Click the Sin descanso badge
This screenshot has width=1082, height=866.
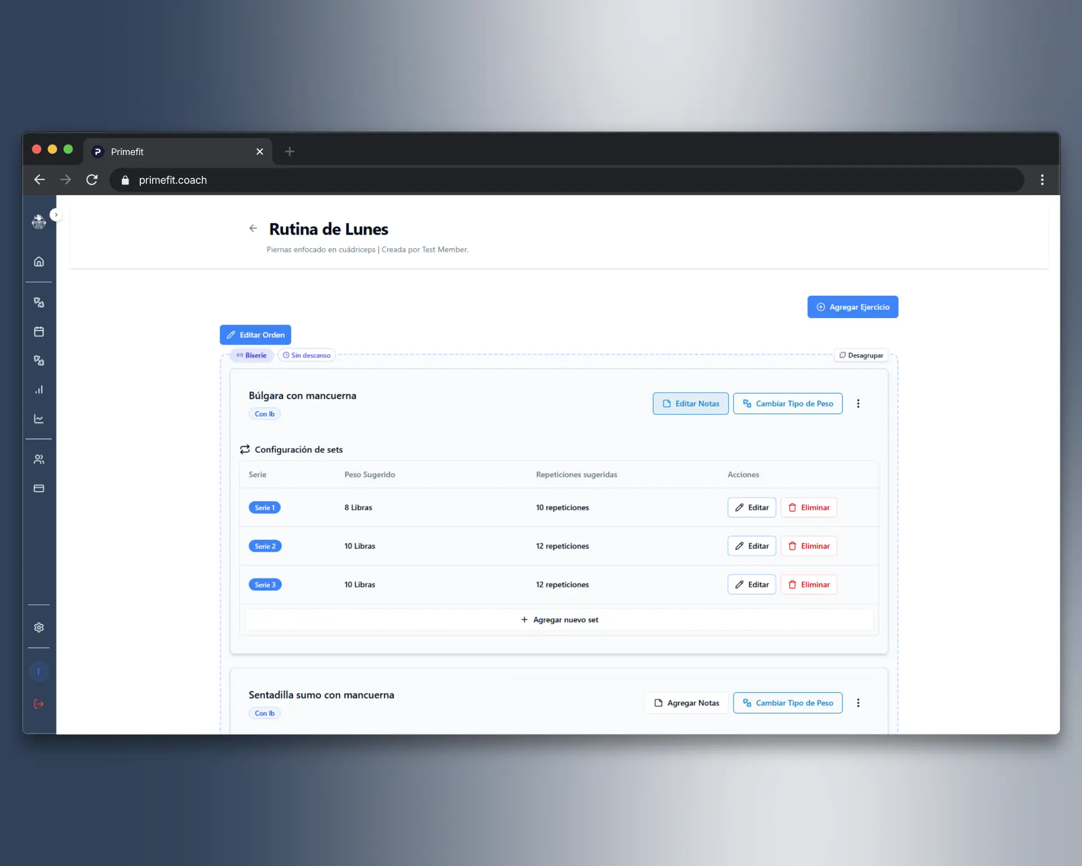pyautogui.click(x=307, y=355)
